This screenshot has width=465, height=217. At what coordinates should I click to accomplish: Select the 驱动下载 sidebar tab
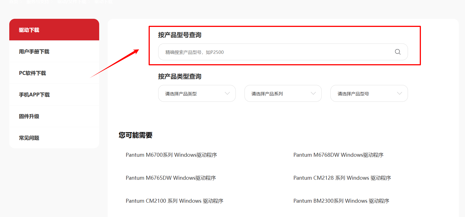pos(54,30)
